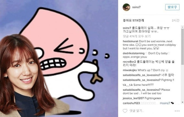
Task: Click the @ssinz7 mention link
Action: (165, 103)
